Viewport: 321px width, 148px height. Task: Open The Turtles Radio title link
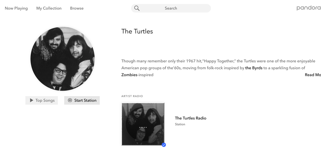click(191, 118)
